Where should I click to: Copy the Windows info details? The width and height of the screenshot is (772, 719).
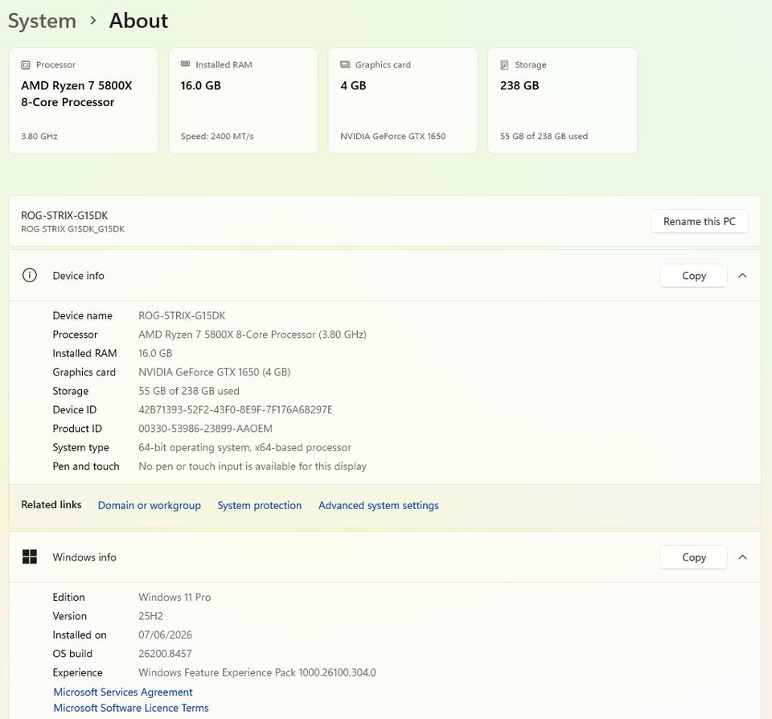[694, 557]
